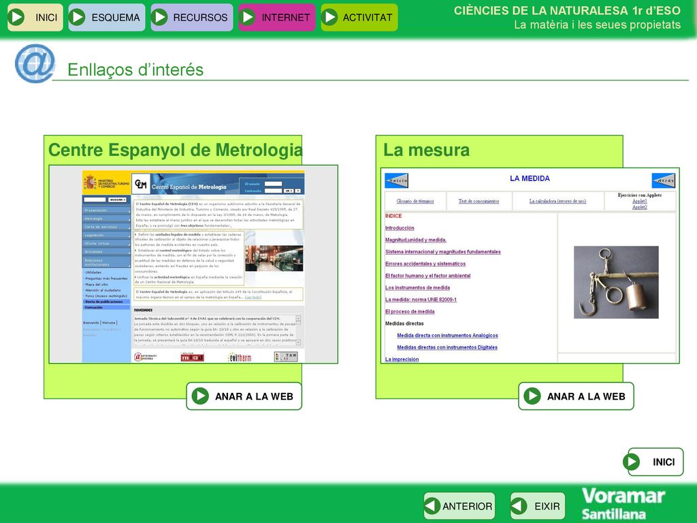697x523 pixels.
Task: Click La calculadora (errores de uso) link
Action: point(558,202)
